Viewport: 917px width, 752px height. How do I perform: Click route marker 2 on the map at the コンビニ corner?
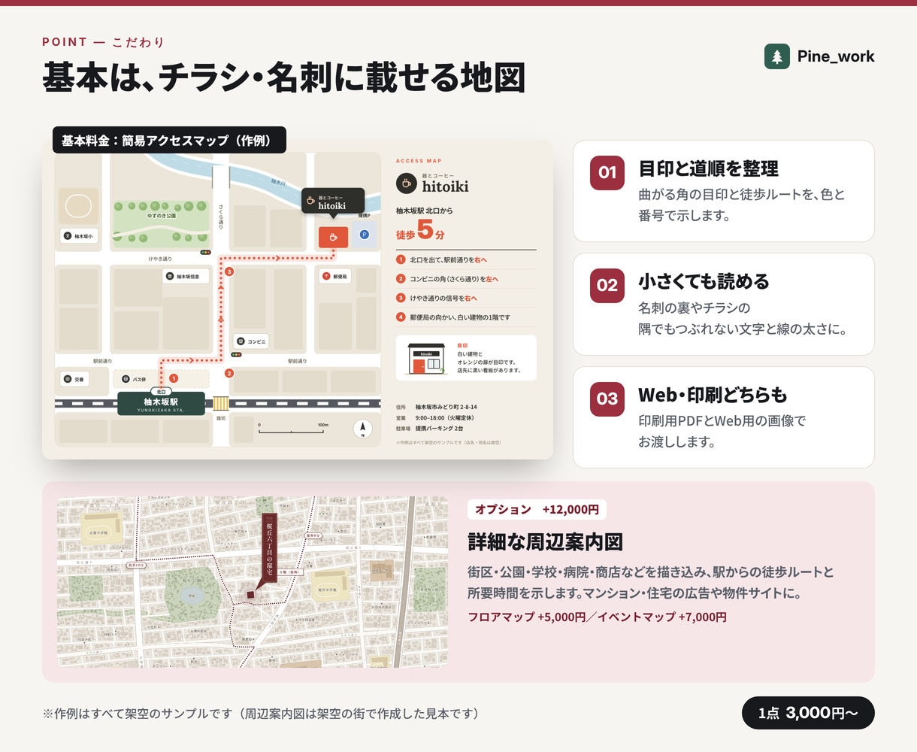tap(229, 373)
